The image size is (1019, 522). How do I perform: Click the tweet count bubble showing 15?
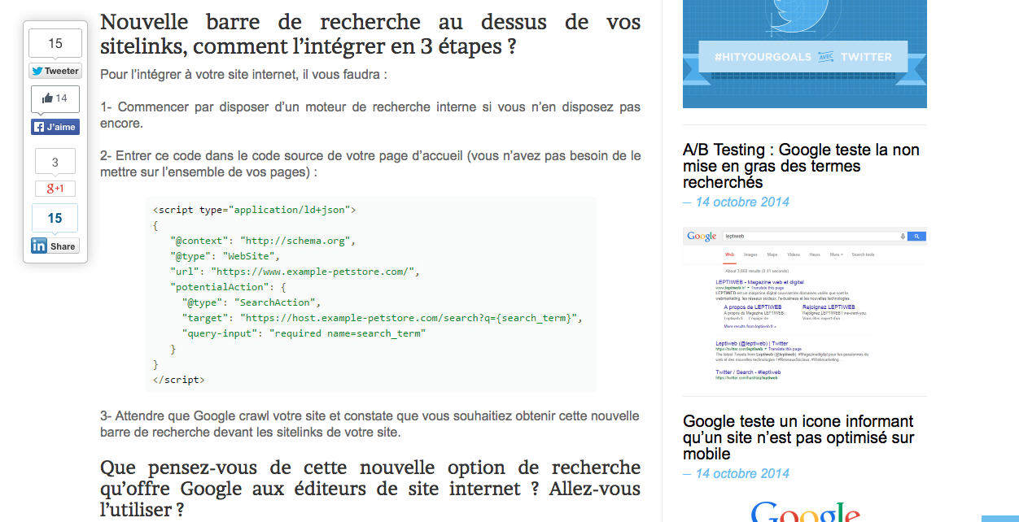[x=55, y=44]
